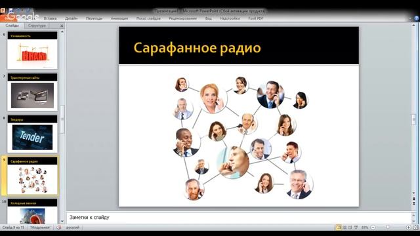The image size is (420, 236).
Task: Go to next slide using double-arrow button
Action: coord(414,203)
